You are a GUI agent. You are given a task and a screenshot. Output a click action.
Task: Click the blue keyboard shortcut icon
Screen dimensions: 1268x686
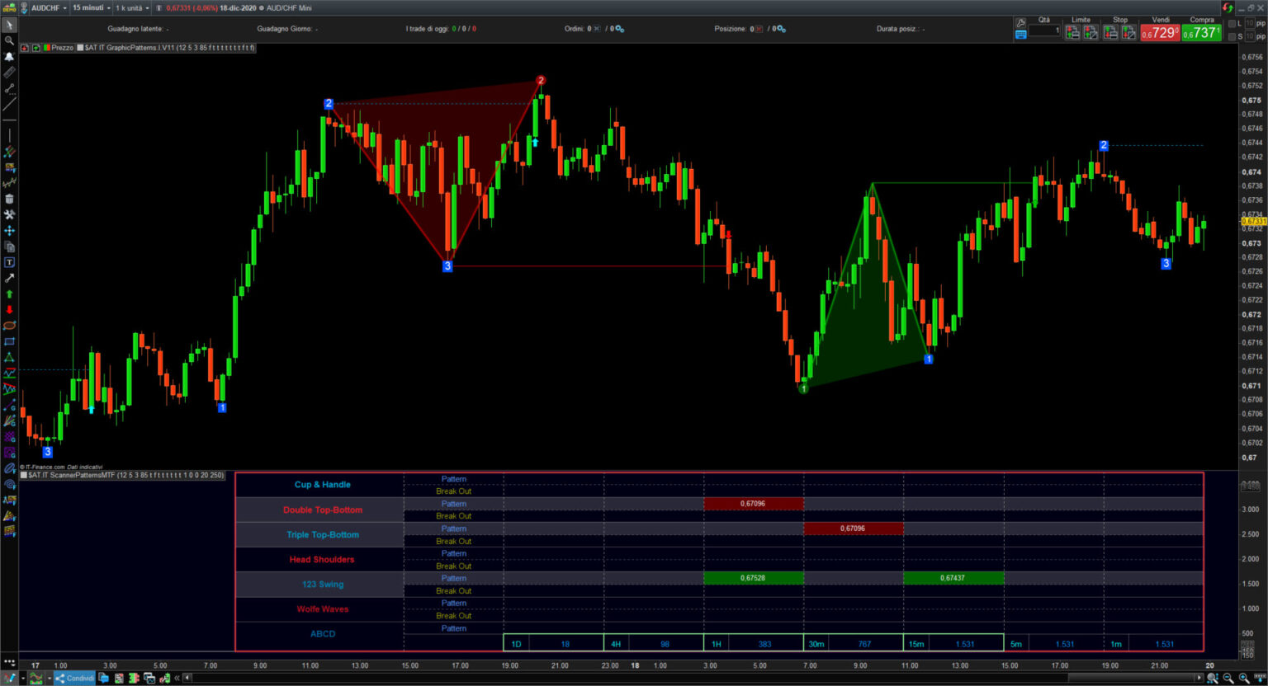(1021, 35)
